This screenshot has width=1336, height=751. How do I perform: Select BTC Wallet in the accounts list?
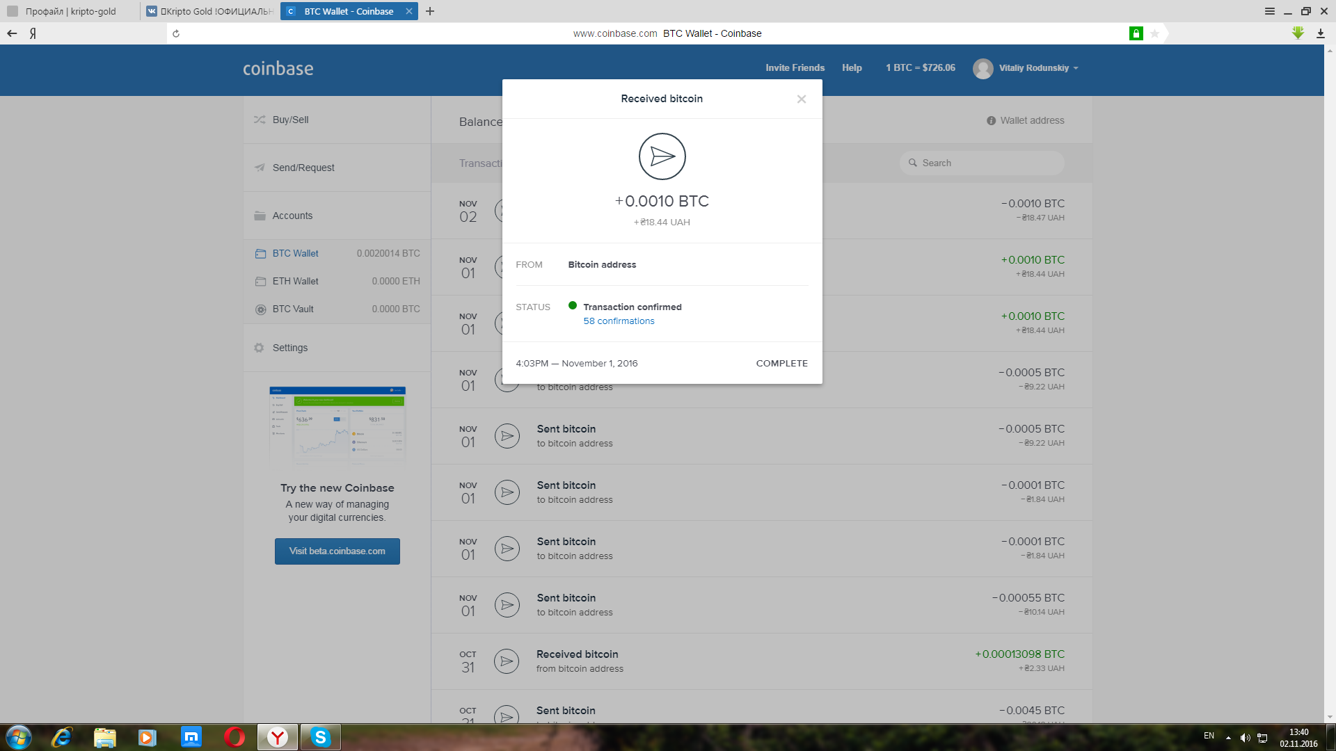click(295, 254)
